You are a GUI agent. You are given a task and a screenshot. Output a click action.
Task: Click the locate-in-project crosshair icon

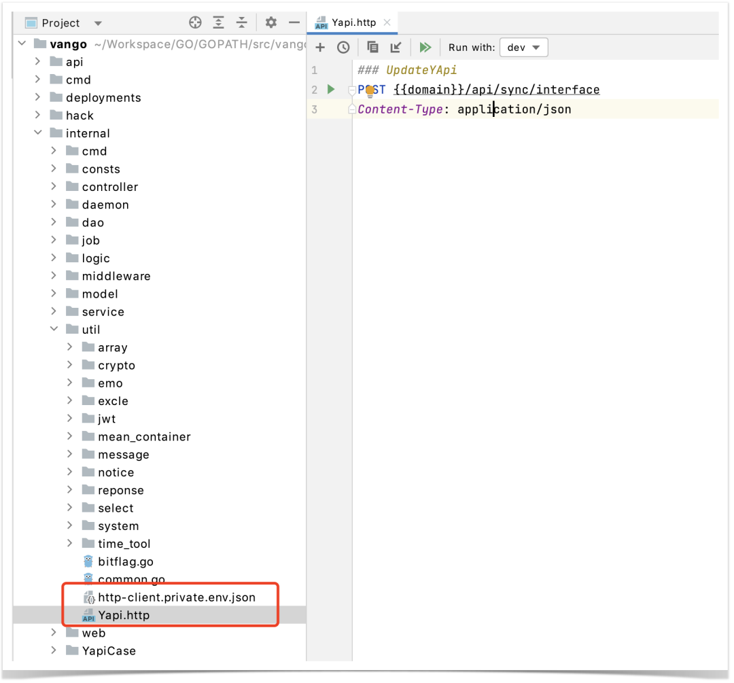(195, 22)
